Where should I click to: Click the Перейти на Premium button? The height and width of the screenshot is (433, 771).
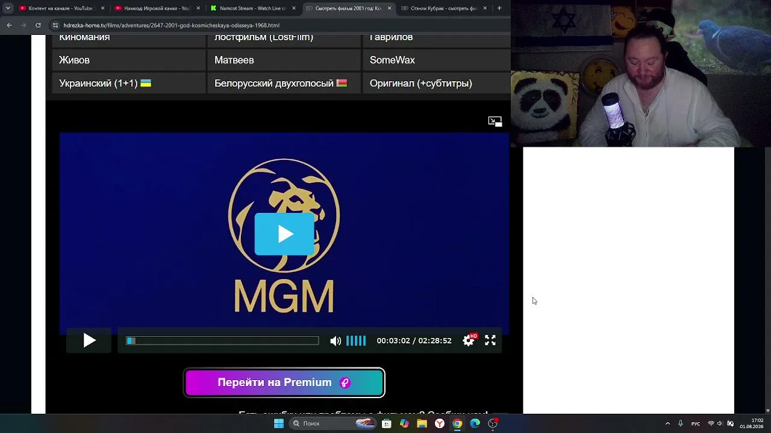284,382
